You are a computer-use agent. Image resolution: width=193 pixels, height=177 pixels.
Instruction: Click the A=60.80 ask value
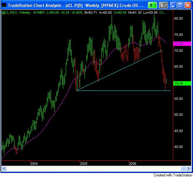coord(105,12)
